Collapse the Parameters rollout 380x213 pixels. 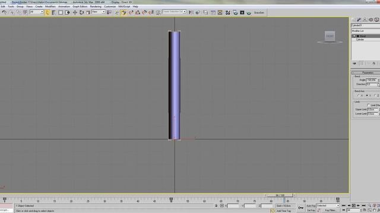pos(366,73)
